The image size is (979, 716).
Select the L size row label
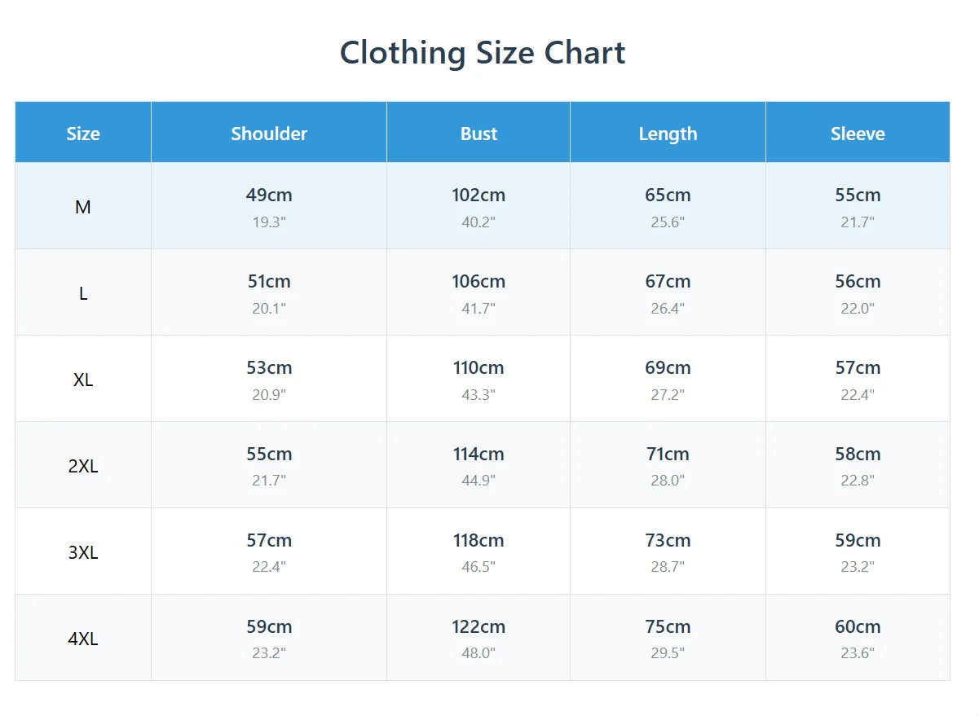click(83, 294)
